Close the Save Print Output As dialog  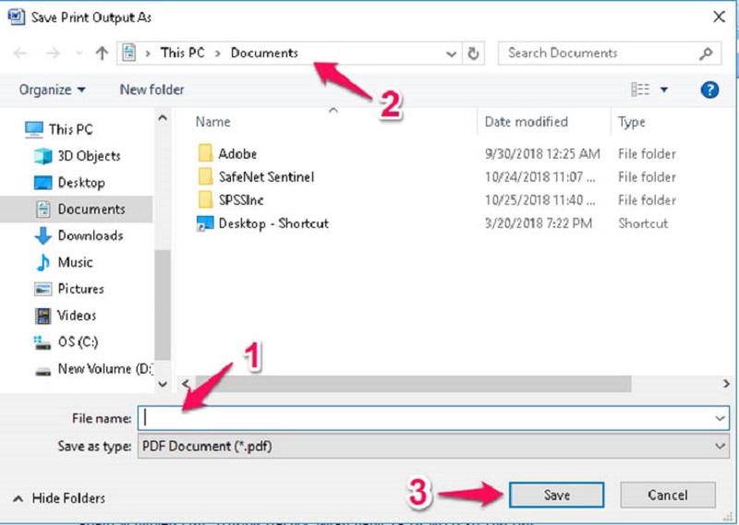coord(720,17)
